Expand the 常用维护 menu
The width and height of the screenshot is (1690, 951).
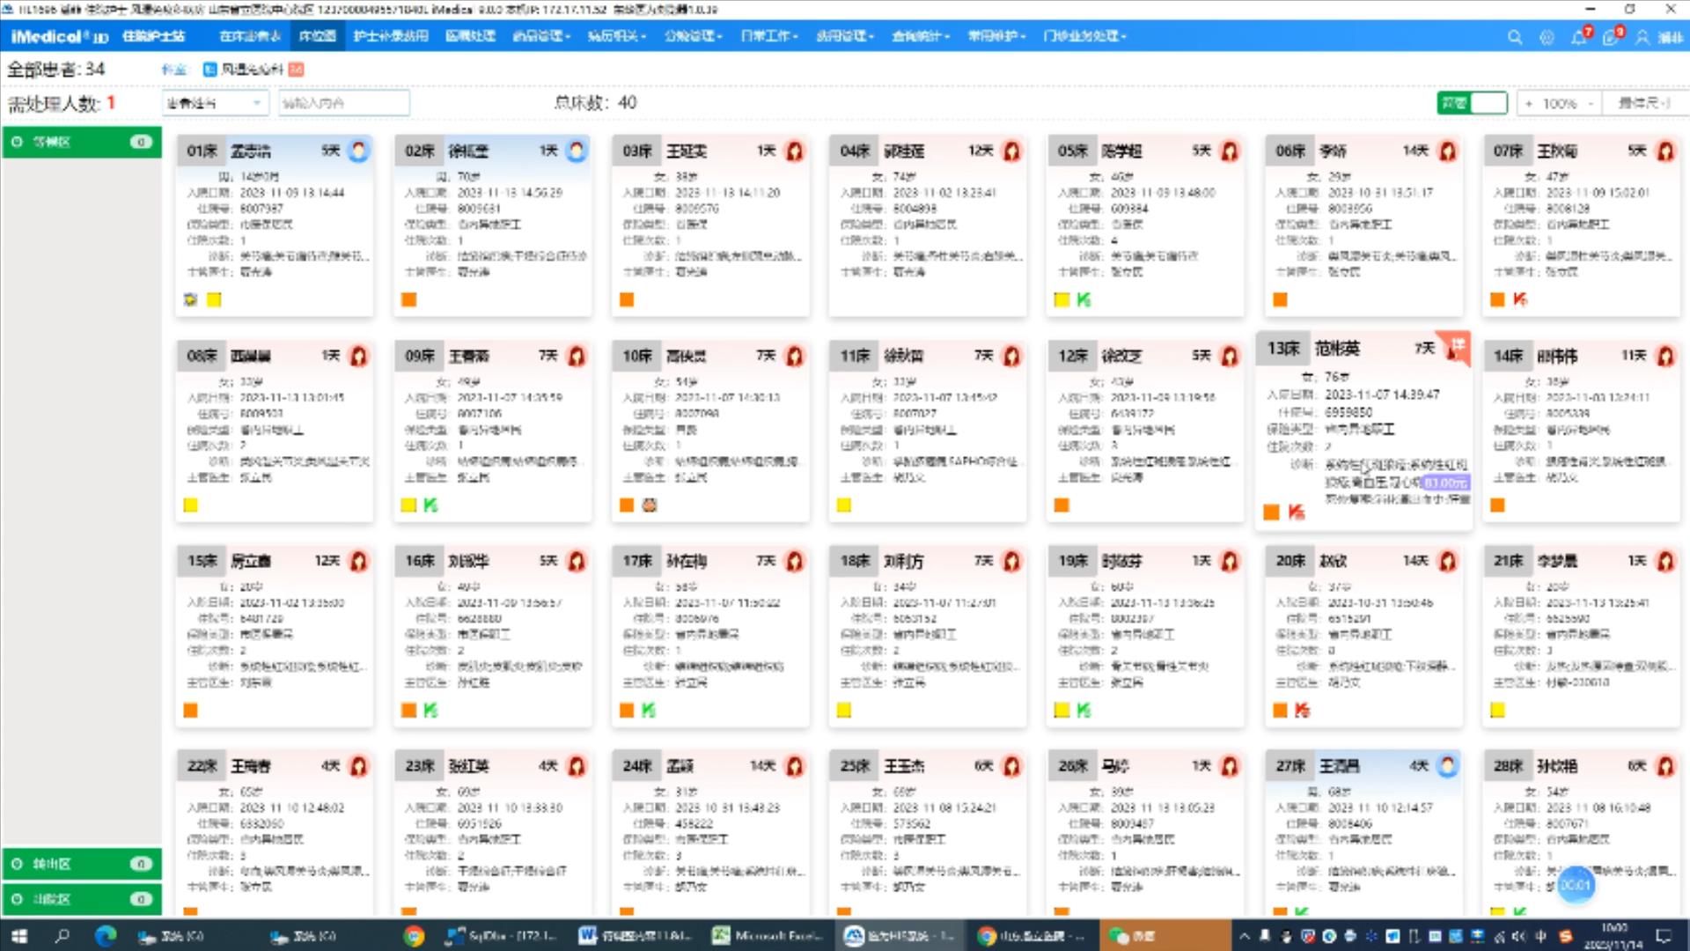pyautogui.click(x=996, y=36)
